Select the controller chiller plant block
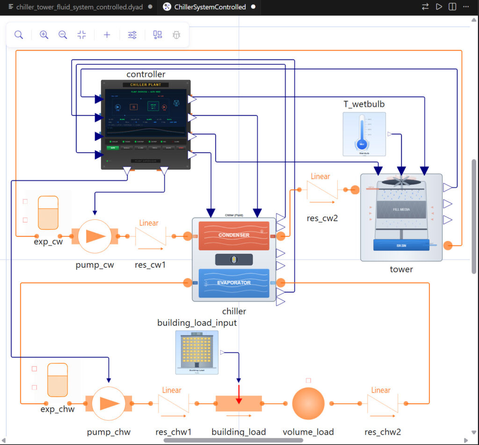 [x=146, y=125]
